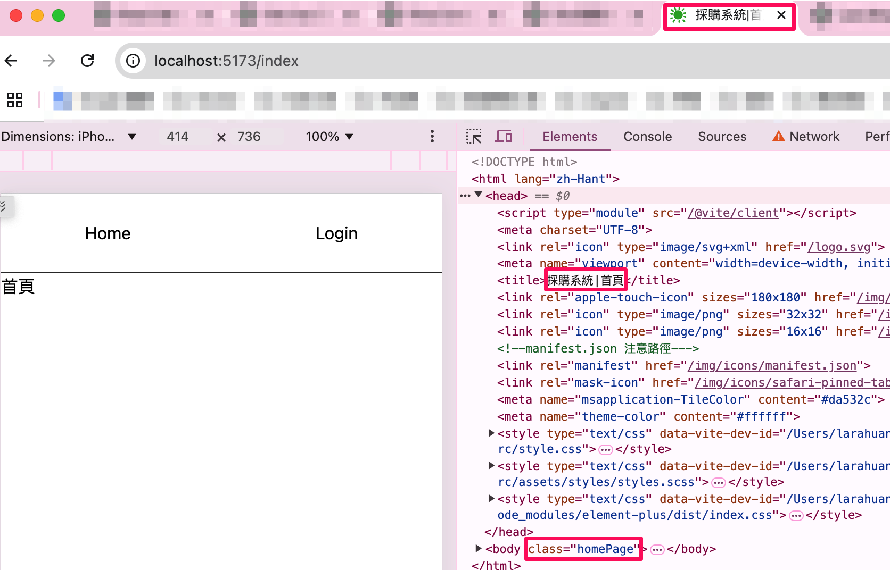Open the apps grid in bookmarks bar

coord(15,100)
